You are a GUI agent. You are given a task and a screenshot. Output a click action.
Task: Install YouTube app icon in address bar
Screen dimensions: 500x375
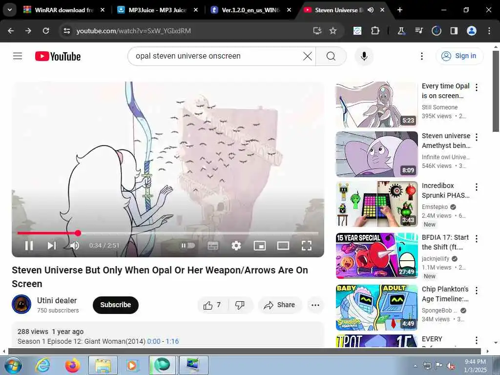point(317,31)
